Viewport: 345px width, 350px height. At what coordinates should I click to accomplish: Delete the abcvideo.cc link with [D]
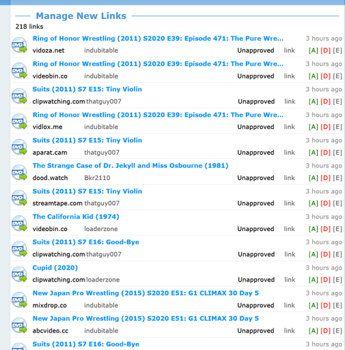(x=325, y=331)
